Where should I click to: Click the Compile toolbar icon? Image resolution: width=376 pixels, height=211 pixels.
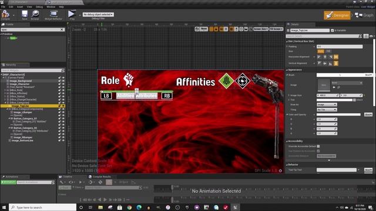point(5,15)
